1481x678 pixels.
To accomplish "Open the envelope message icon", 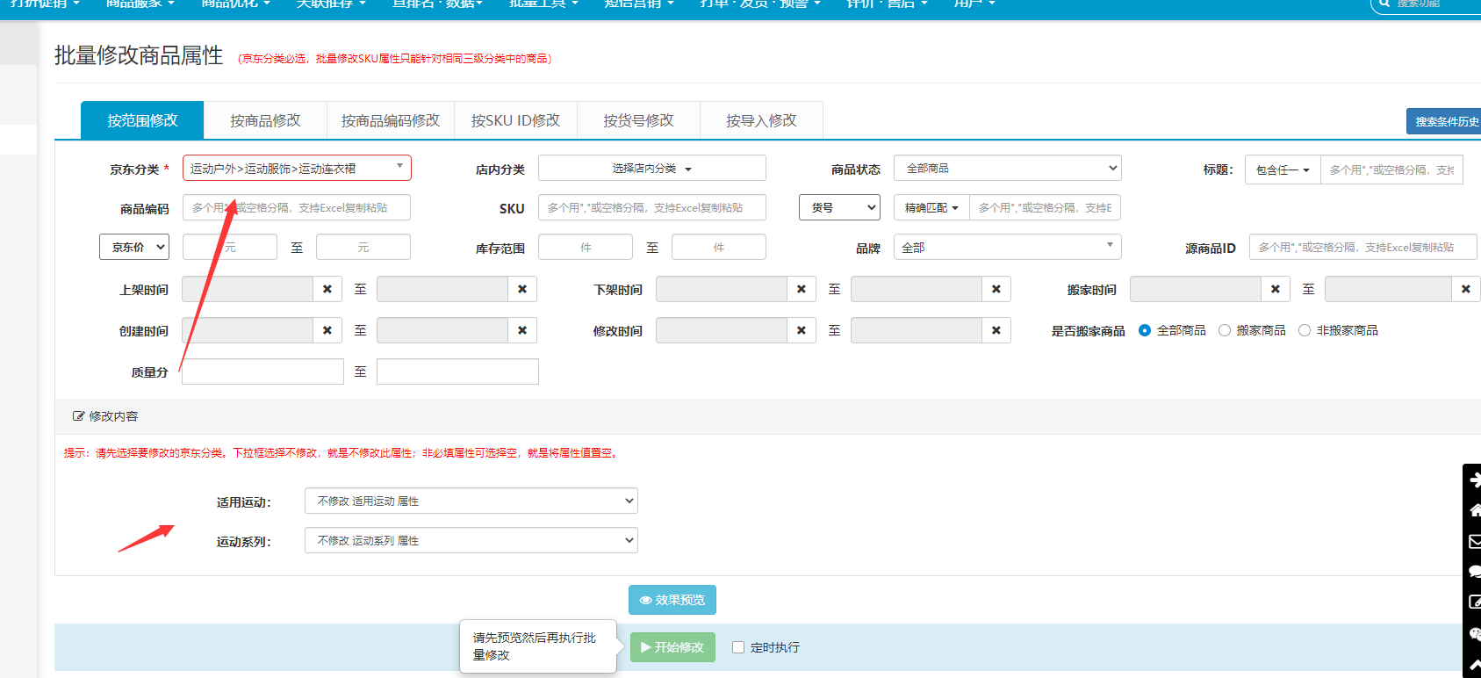I will (1474, 542).
